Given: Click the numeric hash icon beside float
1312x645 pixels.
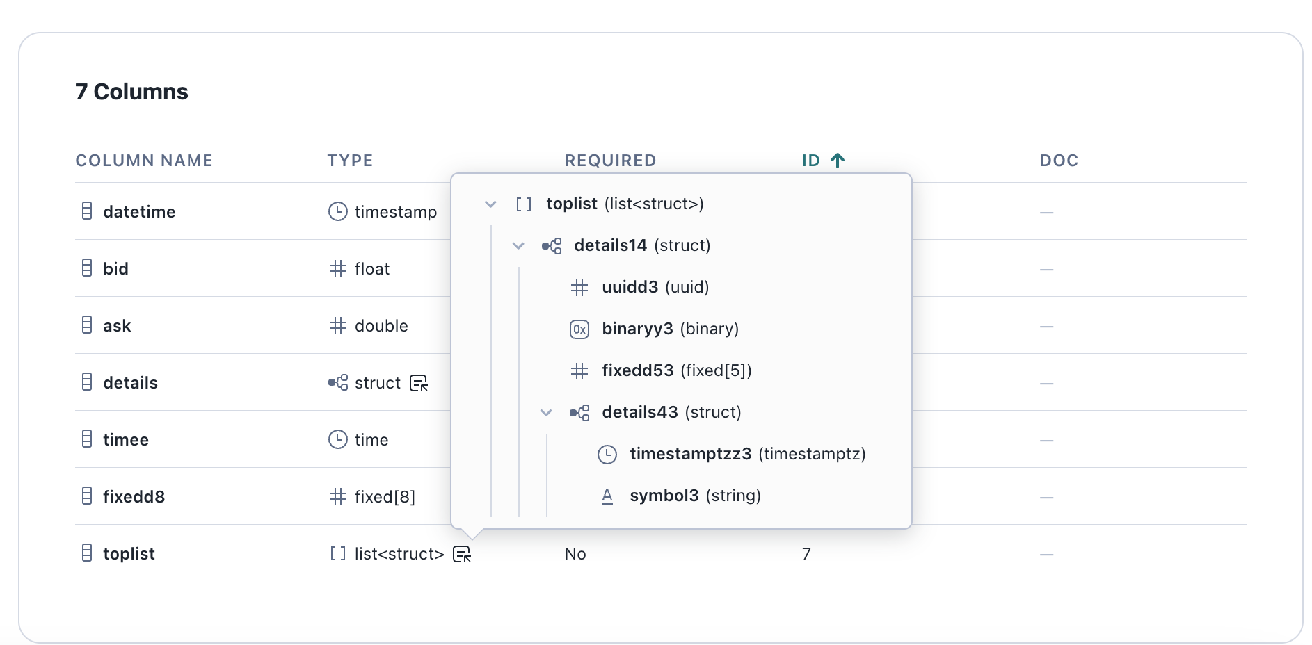Looking at the screenshot, I should pos(337,268).
